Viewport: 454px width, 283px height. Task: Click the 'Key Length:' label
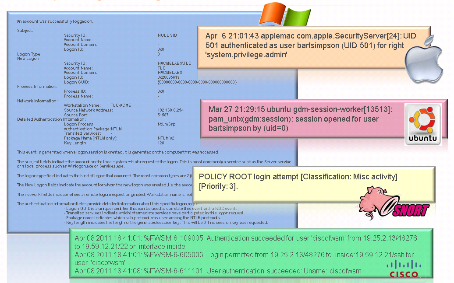75,143
